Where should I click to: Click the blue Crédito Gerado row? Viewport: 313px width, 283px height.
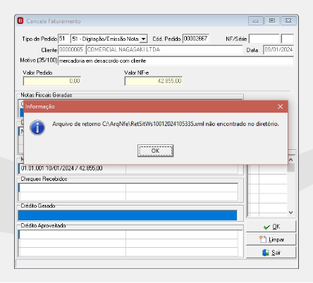128,215
